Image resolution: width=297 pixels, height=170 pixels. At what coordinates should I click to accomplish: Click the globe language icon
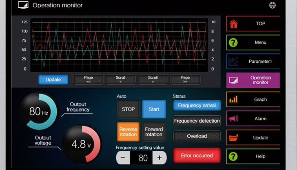pos(273,5)
